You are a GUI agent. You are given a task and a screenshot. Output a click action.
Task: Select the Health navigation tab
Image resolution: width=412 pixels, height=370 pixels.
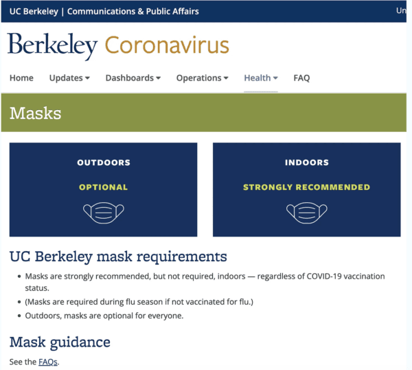257,78
